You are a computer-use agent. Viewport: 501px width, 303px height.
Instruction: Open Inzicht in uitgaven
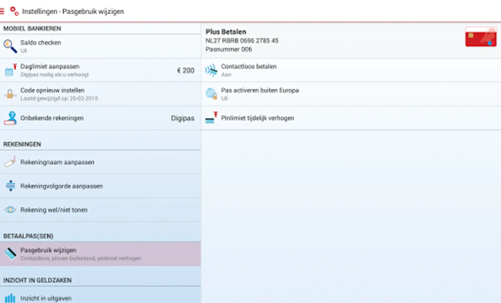[100, 295]
